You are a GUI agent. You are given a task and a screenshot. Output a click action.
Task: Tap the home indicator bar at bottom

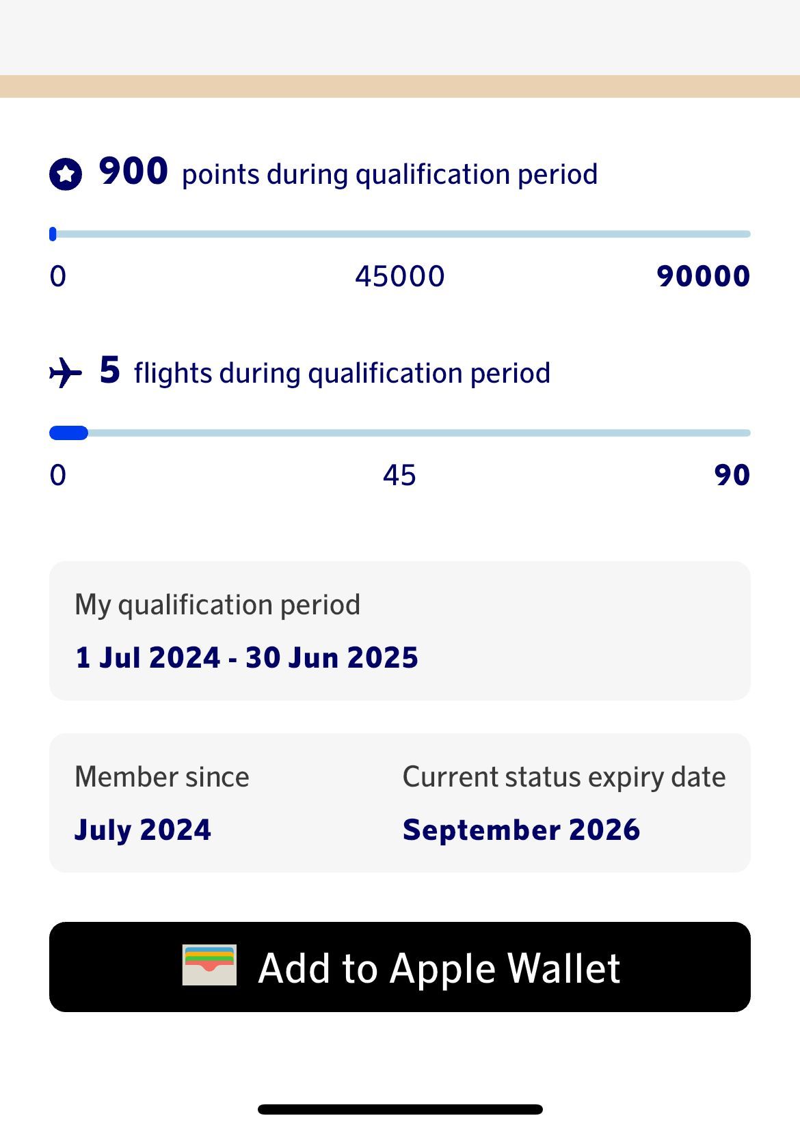point(400,1109)
